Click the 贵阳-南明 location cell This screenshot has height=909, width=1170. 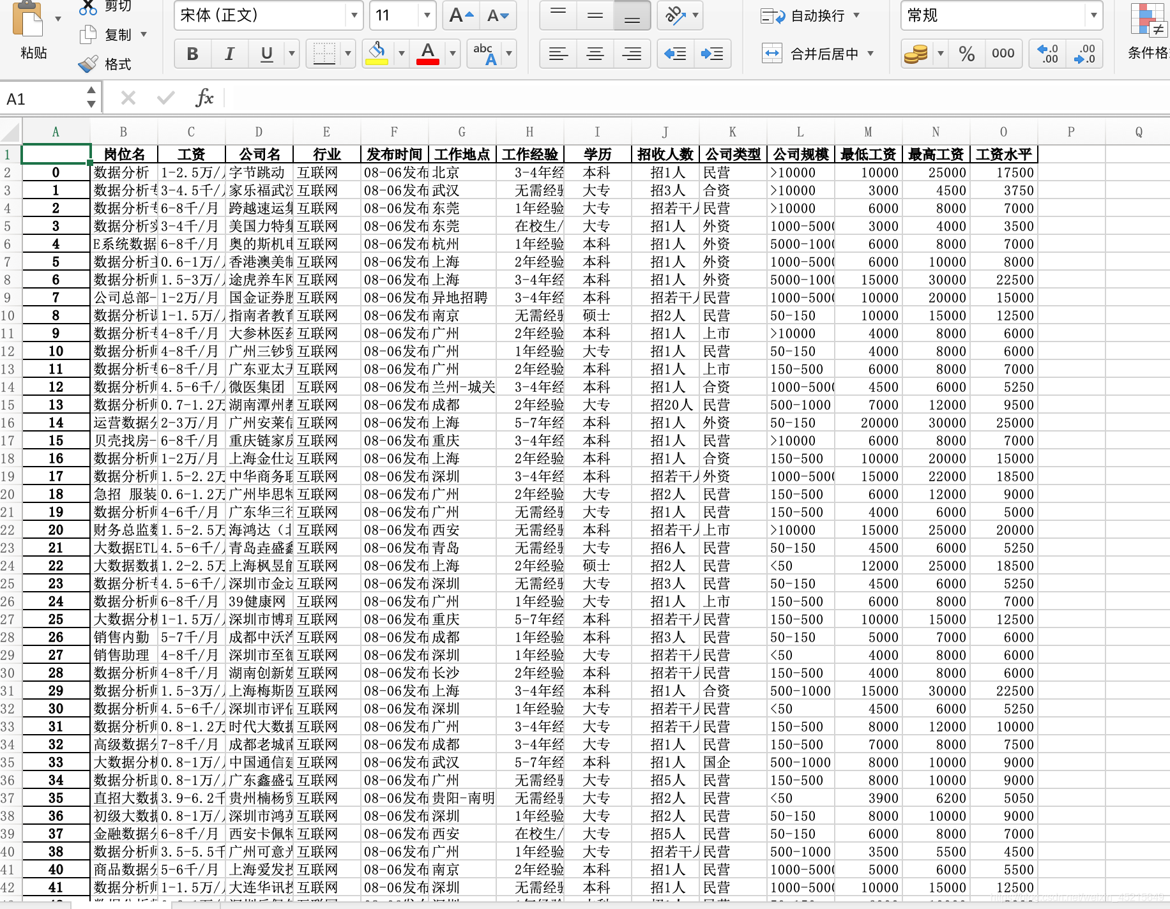pyautogui.click(x=462, y=798)
